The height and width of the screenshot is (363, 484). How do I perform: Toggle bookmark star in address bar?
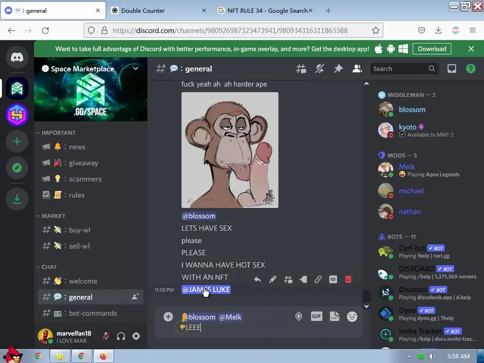pyautogui.click(x=375, y=30)
